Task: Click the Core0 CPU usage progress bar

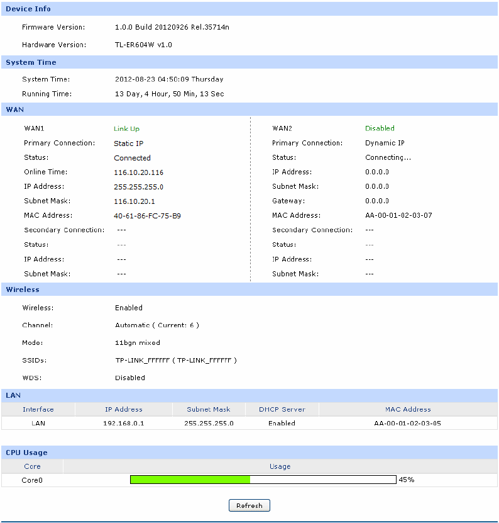Action: [263, 480]
